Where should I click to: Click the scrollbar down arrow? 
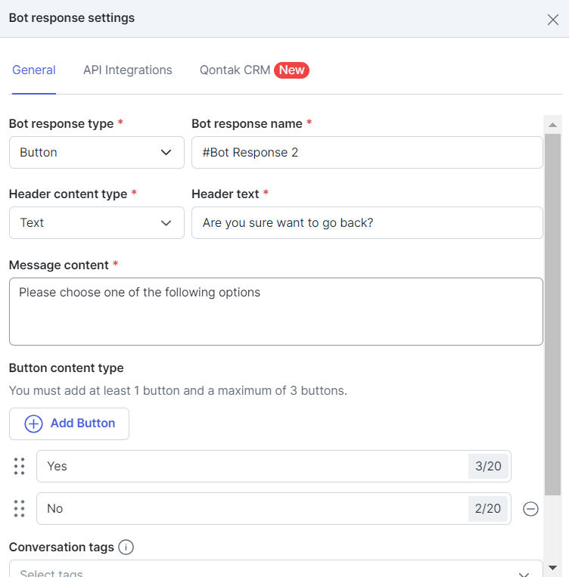coord(552,568)
